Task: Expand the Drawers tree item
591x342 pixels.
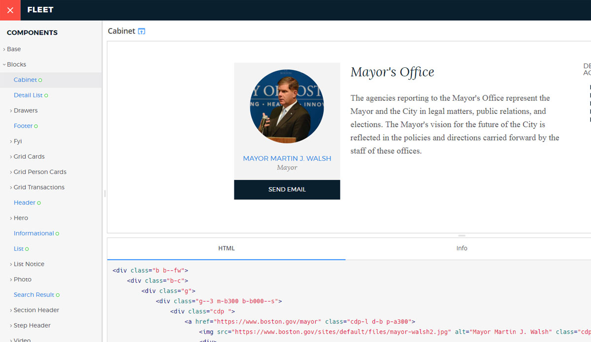Action: pos(25,111)
